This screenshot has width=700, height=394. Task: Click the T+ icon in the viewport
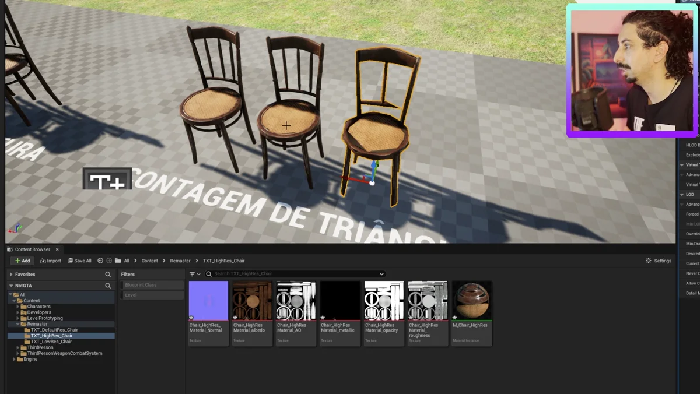(107, 178)
